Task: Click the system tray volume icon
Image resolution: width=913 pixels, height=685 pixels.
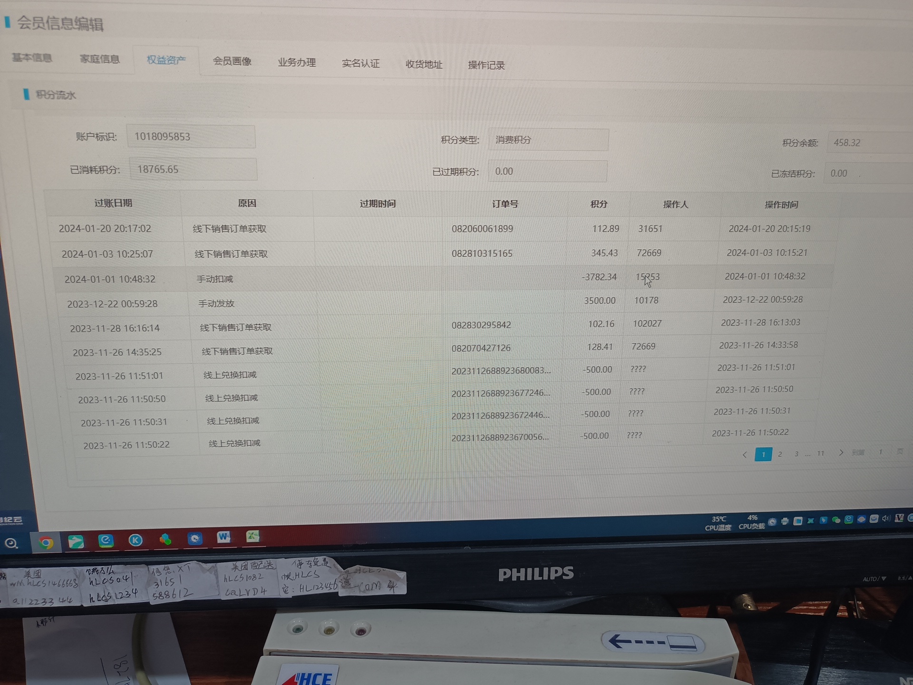Action: 886,519
